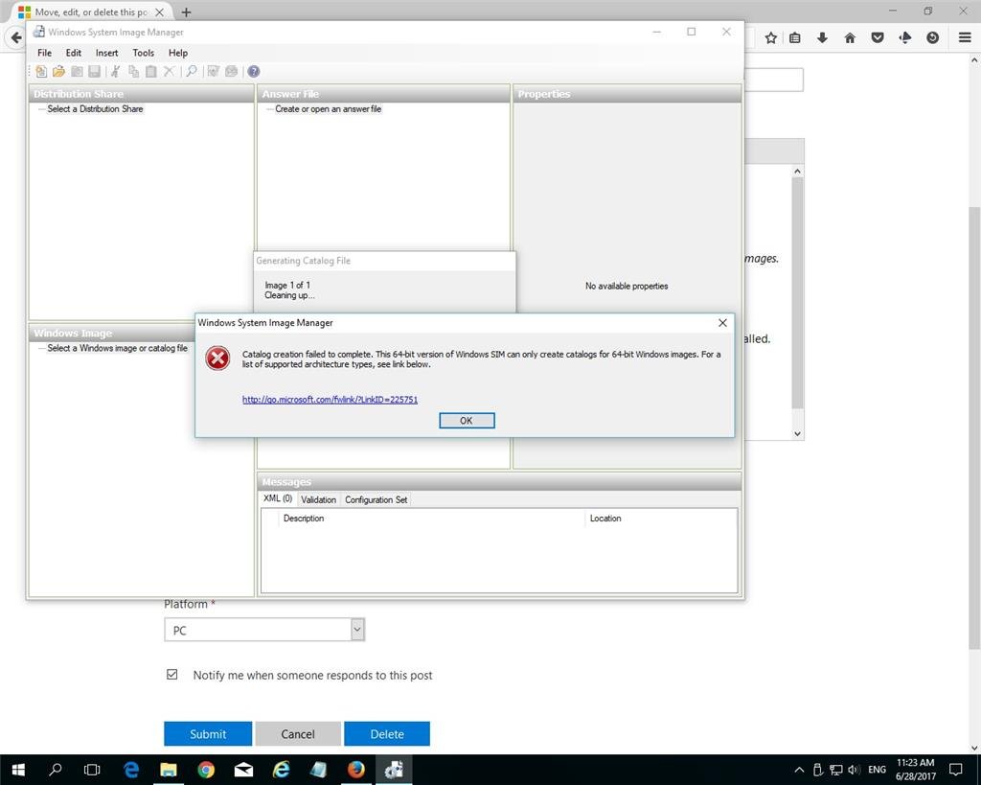Switch to Firefox on the taskbar
Viewport: 981px width, 785px height.
(356, 770)
